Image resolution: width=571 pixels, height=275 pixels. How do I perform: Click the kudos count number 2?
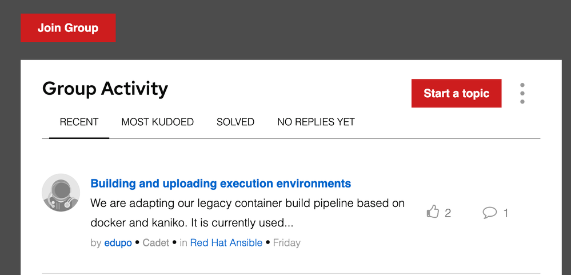(448, 213)
